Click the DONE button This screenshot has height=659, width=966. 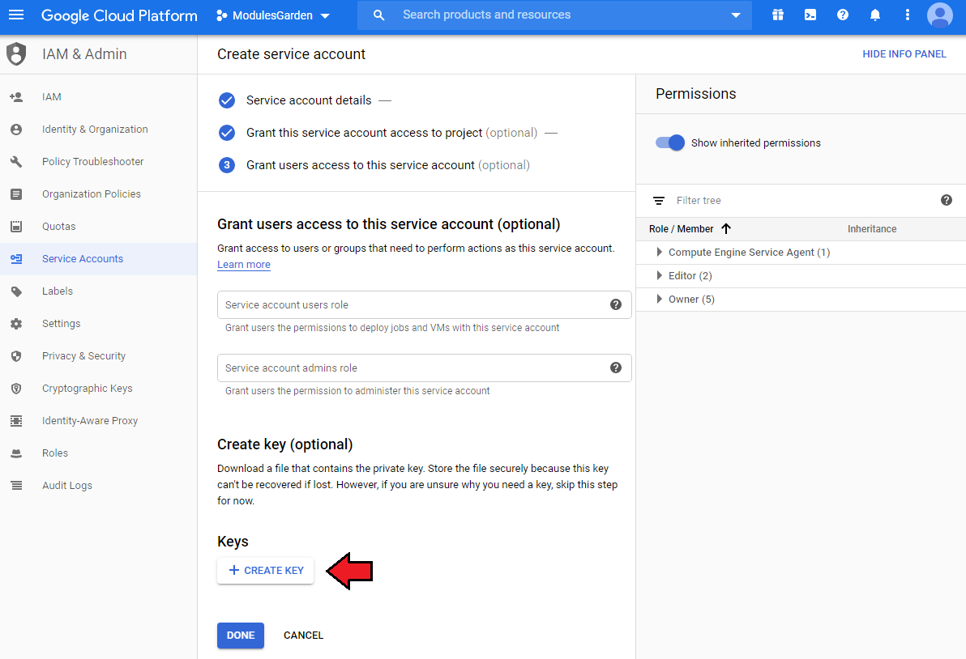(x=240, y=636)
